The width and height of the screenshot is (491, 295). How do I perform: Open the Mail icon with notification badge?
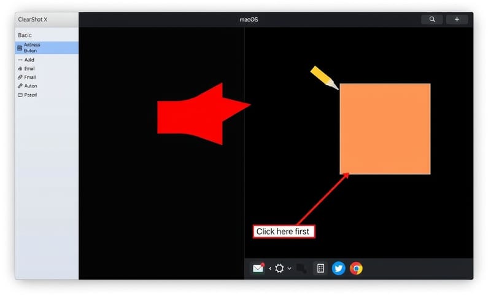pos(258,268)
